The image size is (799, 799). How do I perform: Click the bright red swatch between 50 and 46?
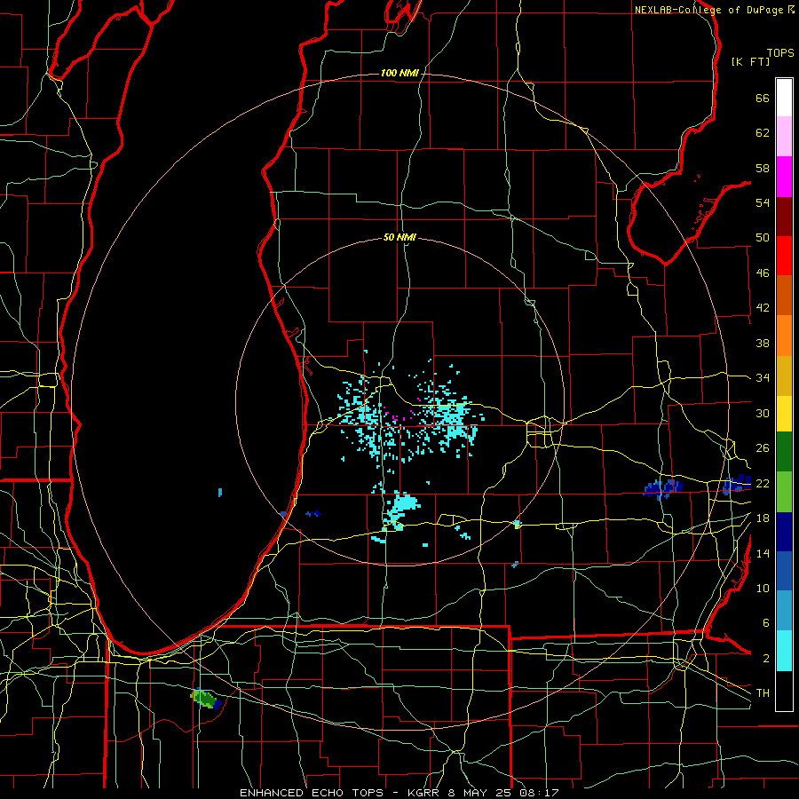pyautogui.click(x=784, y=256)
